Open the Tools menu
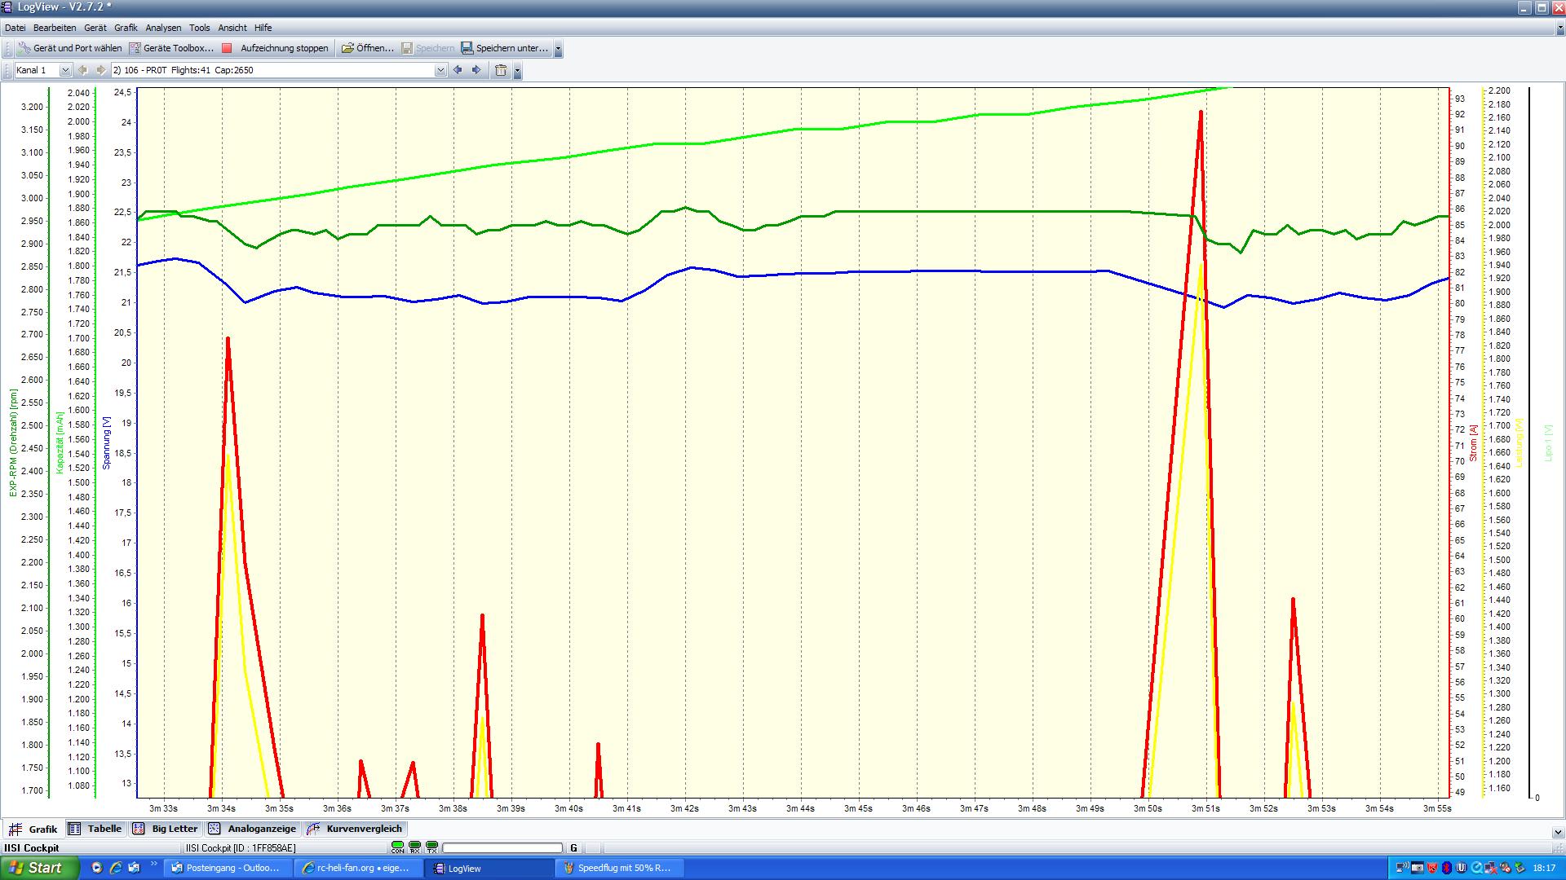The image size is (1566, 880). point(200,28)
